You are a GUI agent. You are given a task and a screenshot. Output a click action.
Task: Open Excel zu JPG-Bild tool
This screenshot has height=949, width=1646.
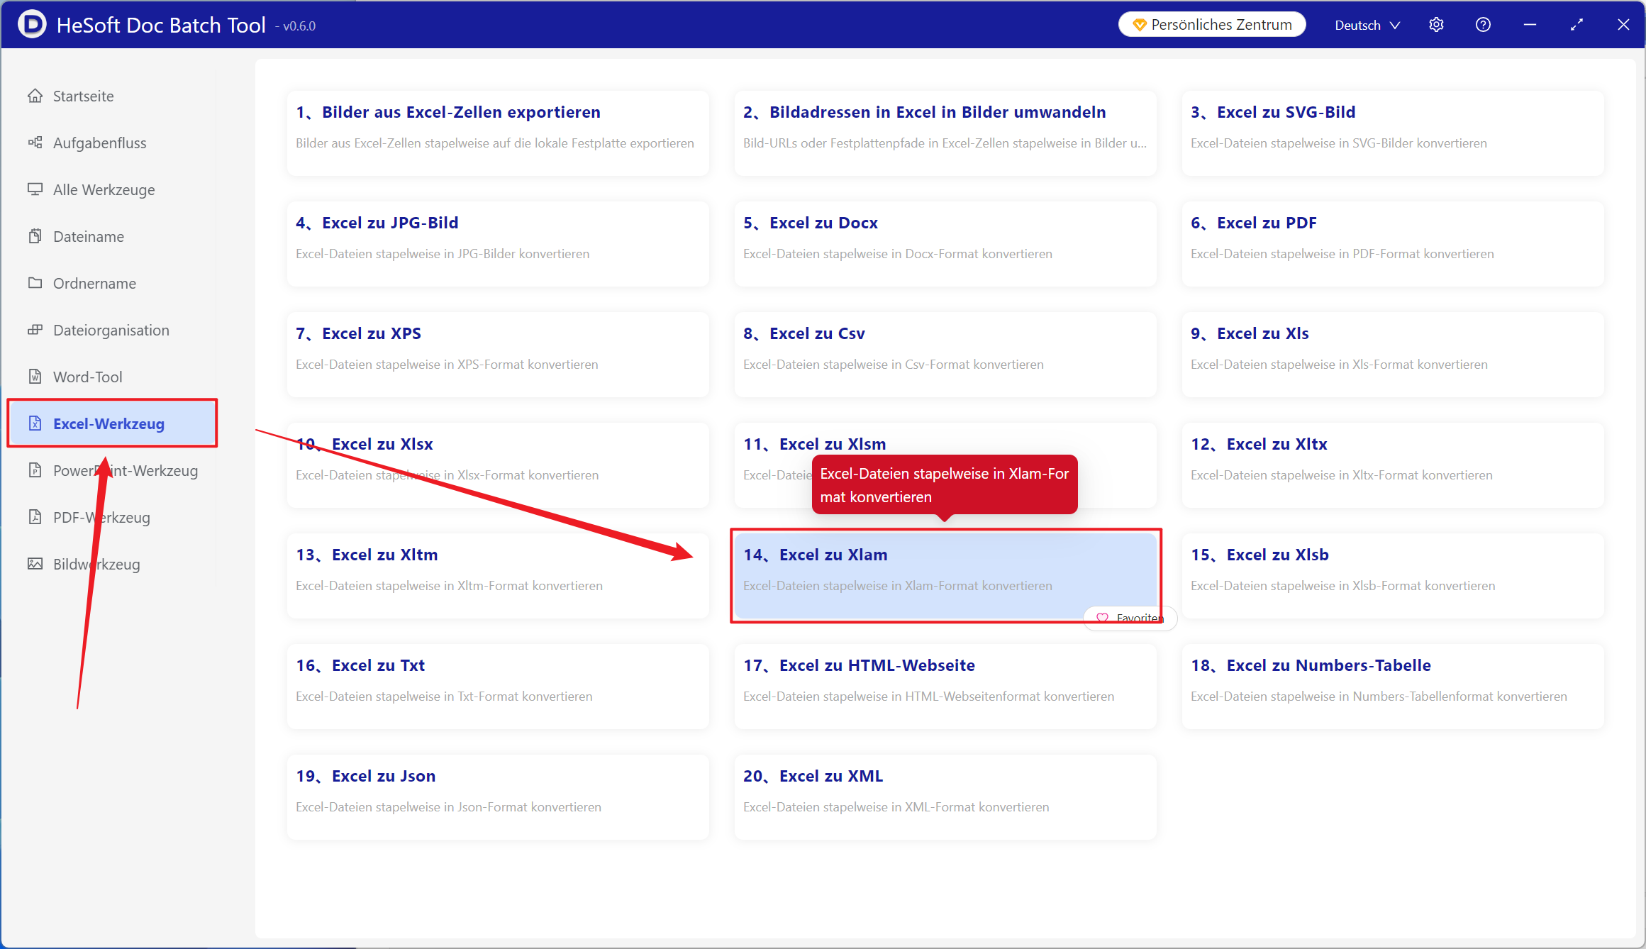click(x=498, y=244)
